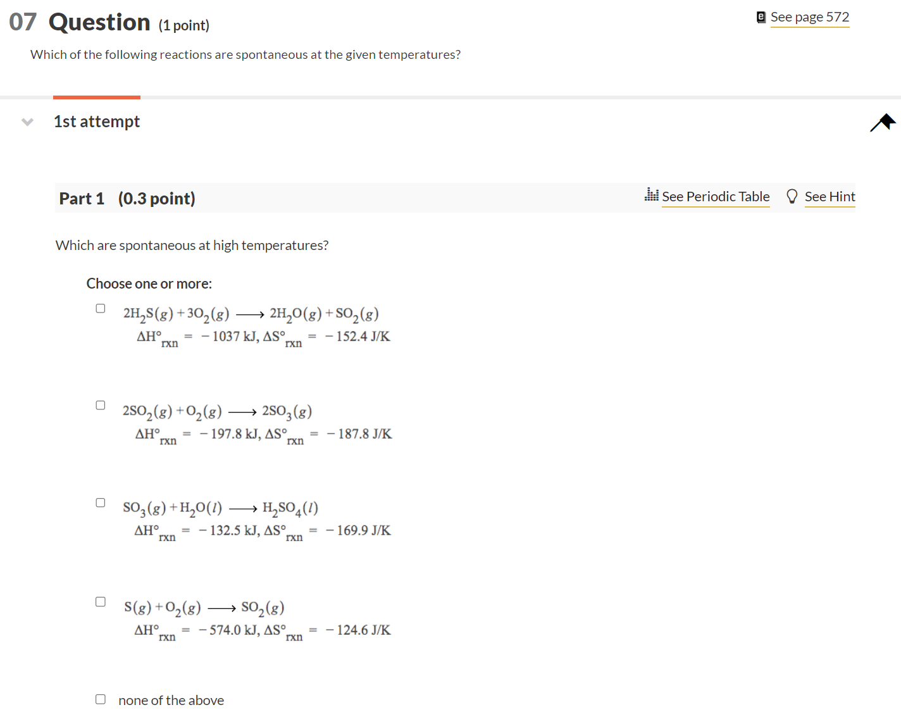Check the "none of the above" option
Viewport: 901px width, 724px height.
tap(100, 699)
